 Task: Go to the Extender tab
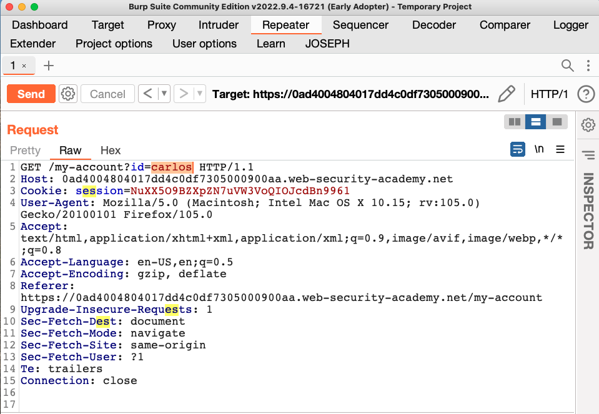33,44
